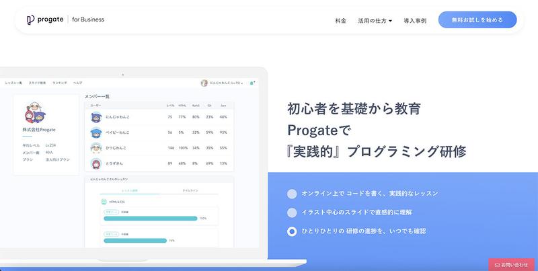
Task: Click the とりずきん member avatar
Action: pyautogui.click(x=96, y=163)
